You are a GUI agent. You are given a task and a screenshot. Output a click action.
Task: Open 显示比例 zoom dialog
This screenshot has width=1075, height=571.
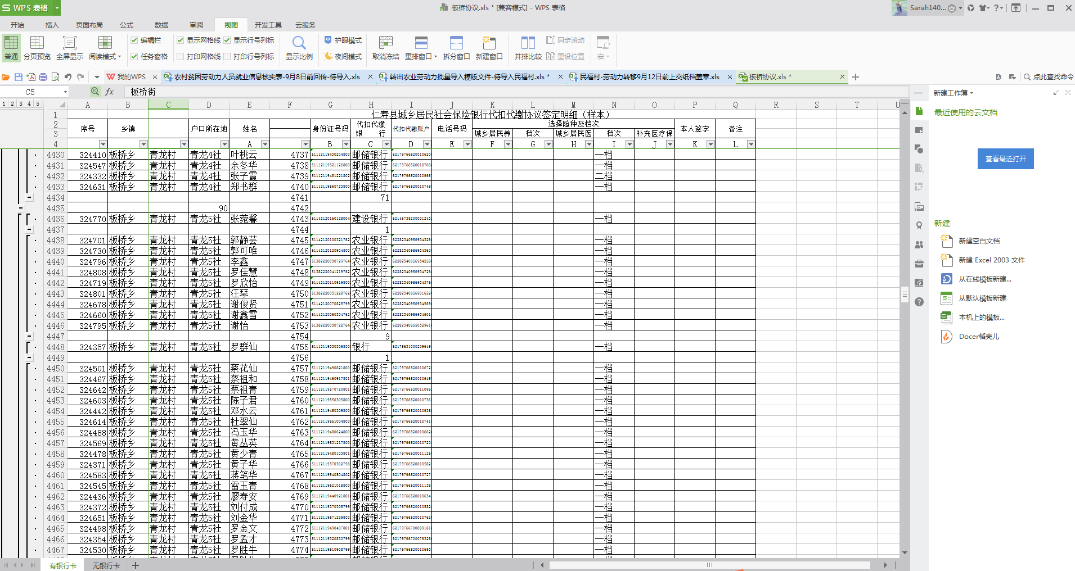(299, 47)
